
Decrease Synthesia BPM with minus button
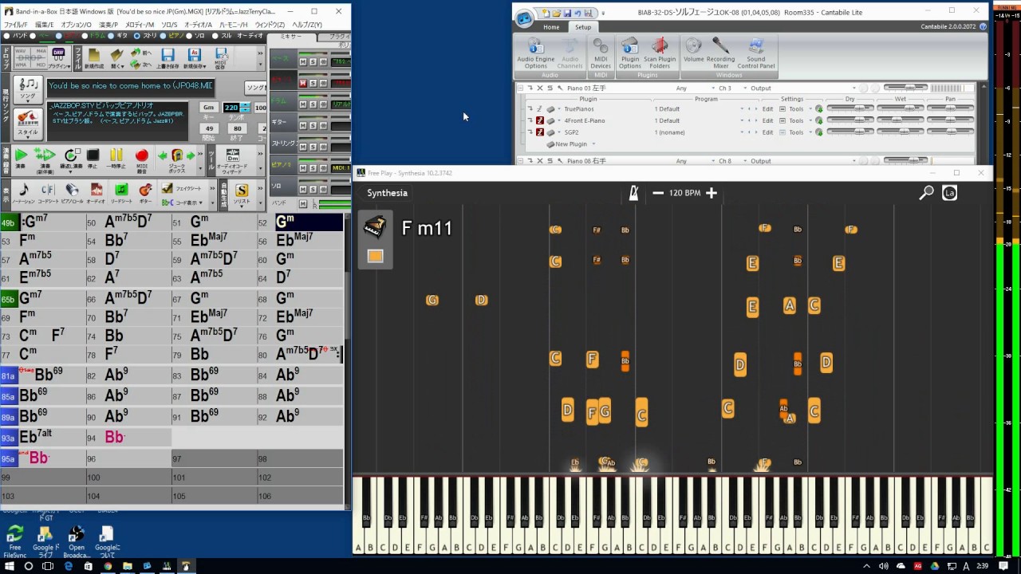click(x=658, y=193)
